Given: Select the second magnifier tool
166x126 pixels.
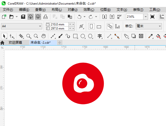Looking at the screenshot, I should [x=36, y=36].
